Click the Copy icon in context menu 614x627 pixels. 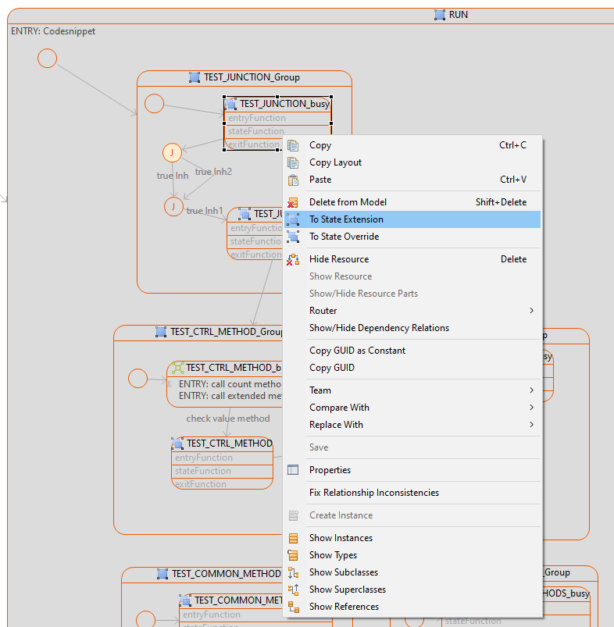(x=293, y=145)
